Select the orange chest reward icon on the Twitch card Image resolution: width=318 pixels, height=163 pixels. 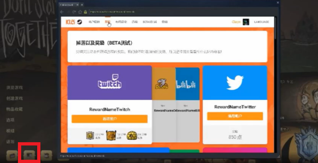[x=111, y=135]
